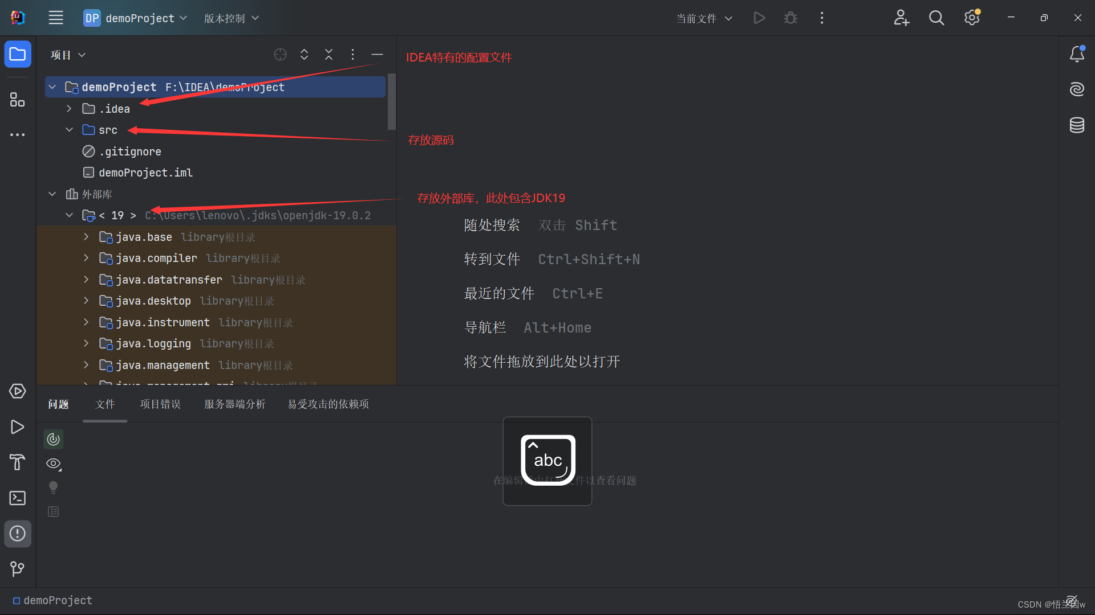Screen dimensions: 1095x615
Task: Switch to the 易受攻击的依赖项 tab
Action: [x=328, y=404]
